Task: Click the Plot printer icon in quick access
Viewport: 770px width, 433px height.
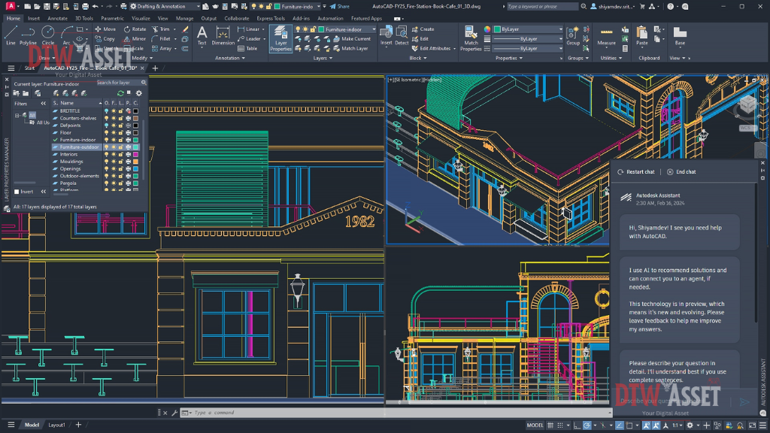Action: 86,6
